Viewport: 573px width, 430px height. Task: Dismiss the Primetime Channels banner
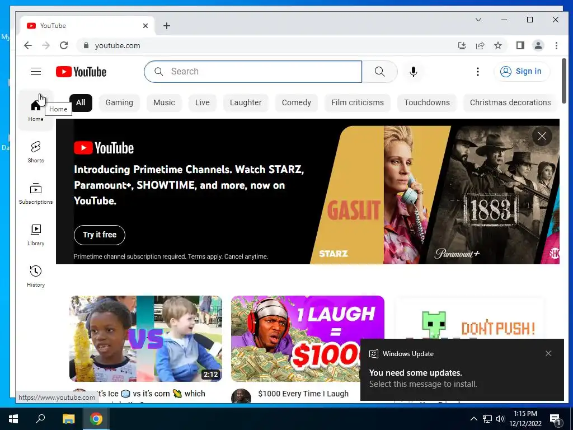pyautogui.click(x=542, y=137)
